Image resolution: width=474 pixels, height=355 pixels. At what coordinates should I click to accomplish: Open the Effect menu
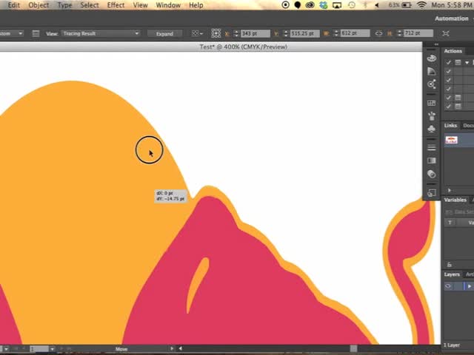pos(116,5)
